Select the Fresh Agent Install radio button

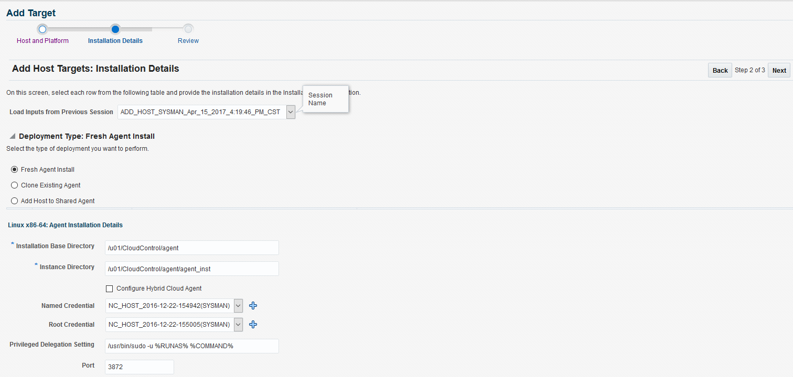[14, 169]
